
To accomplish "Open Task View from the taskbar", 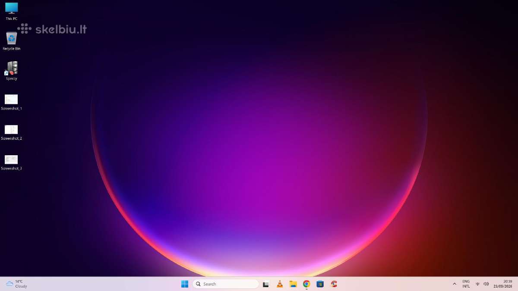I will 266,284.
